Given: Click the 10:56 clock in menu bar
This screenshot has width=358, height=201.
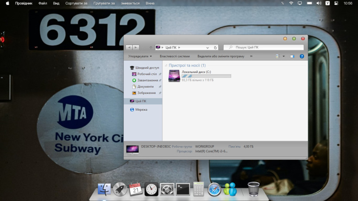Looking at the screenshot, I should coord(348,3).
